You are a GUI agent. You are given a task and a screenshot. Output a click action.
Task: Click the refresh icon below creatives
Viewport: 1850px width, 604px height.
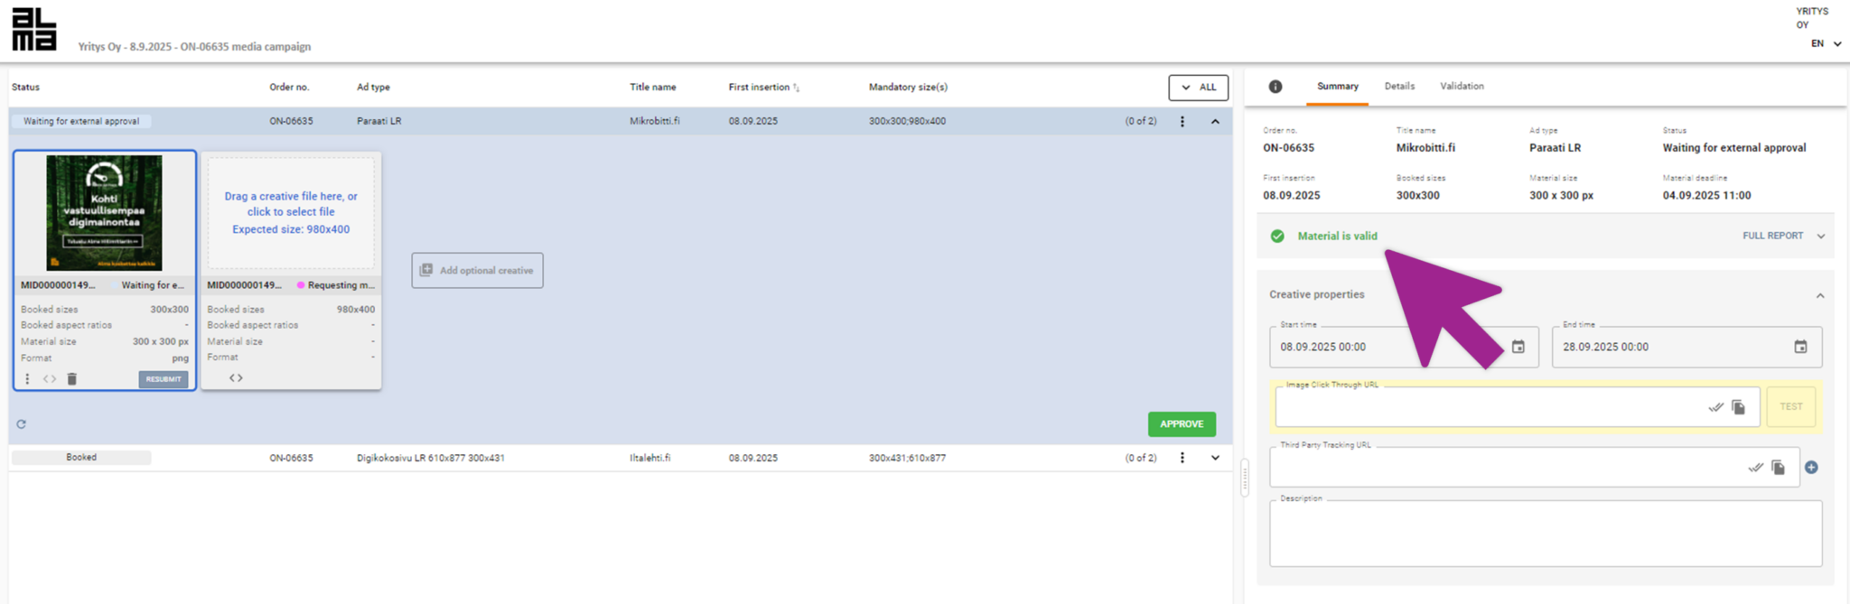(21, 424)
